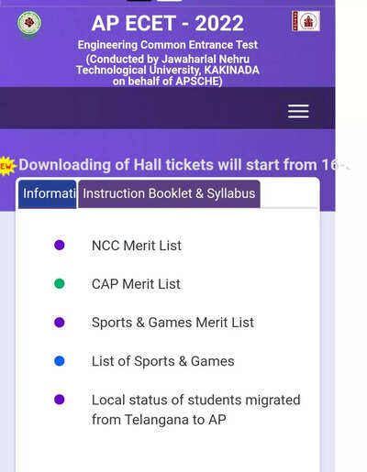
Task: Click the dark navigation bar area
Action: coord(138,108)
